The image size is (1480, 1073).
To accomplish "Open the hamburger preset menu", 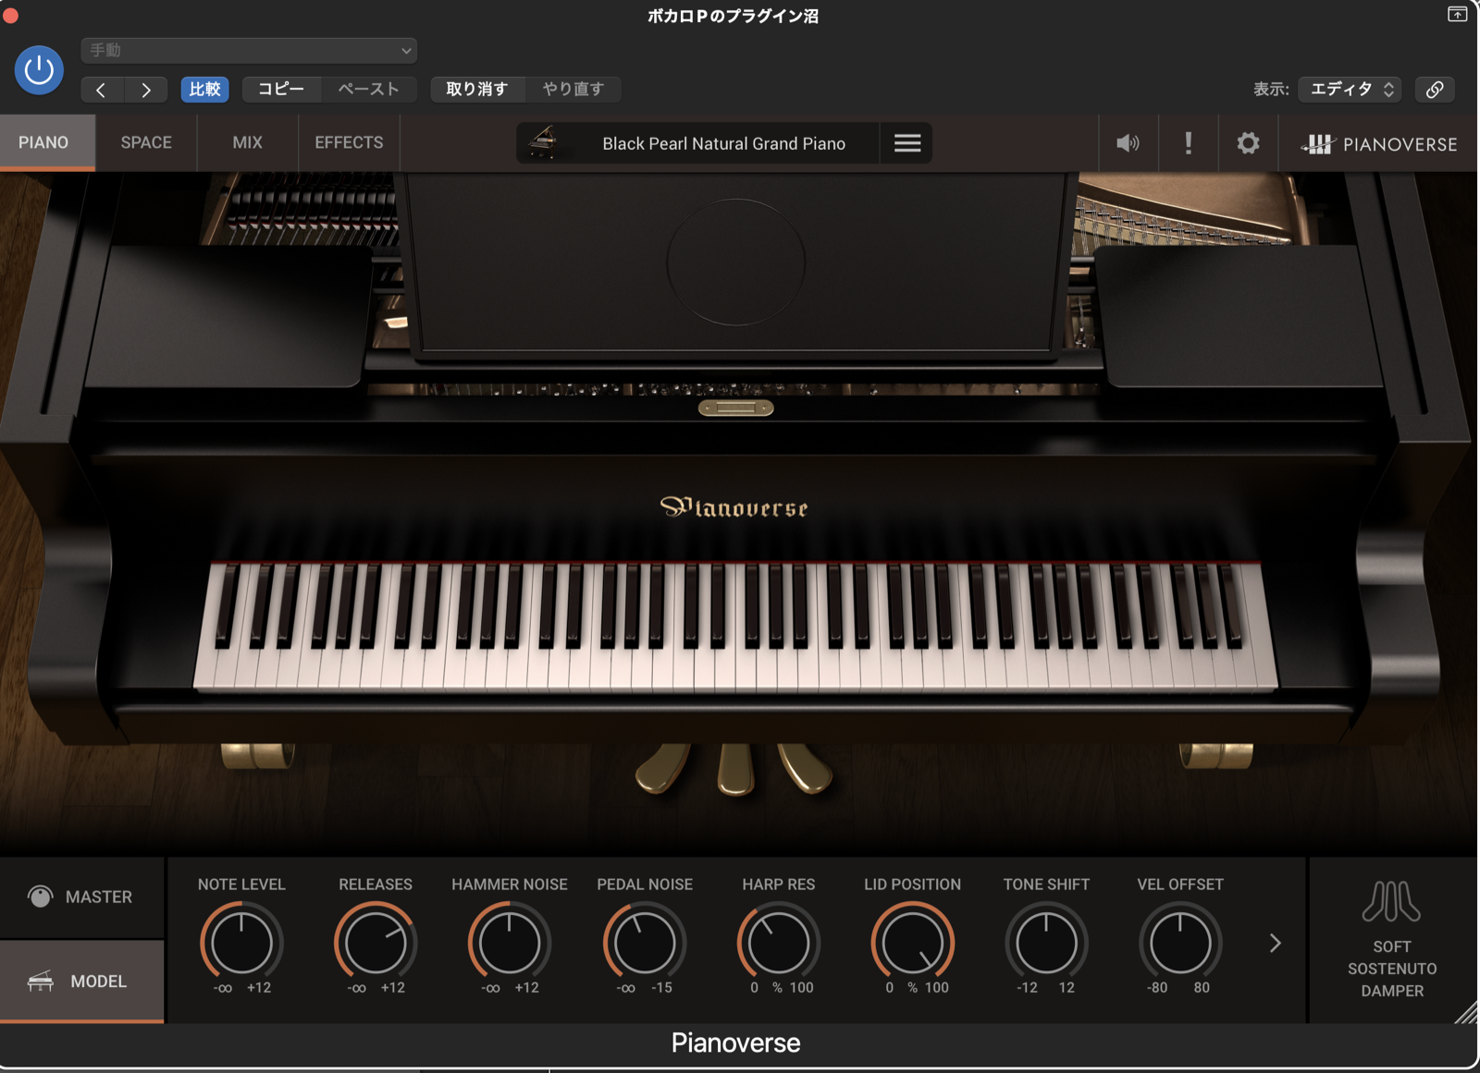I will 906,143.
